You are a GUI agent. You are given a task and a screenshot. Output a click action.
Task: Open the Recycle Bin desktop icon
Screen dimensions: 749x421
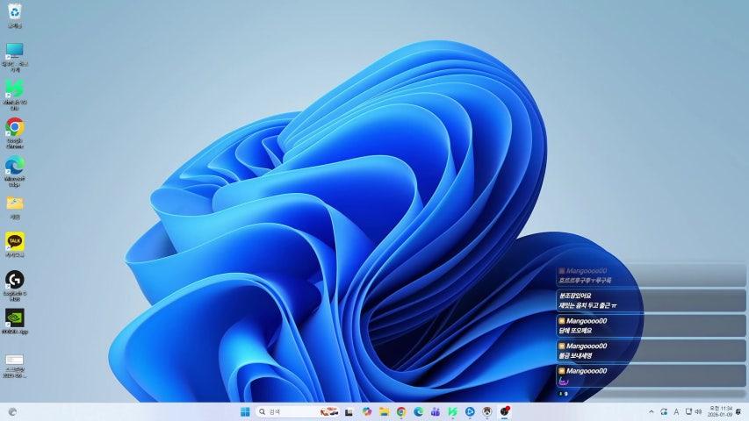(15, 12)
